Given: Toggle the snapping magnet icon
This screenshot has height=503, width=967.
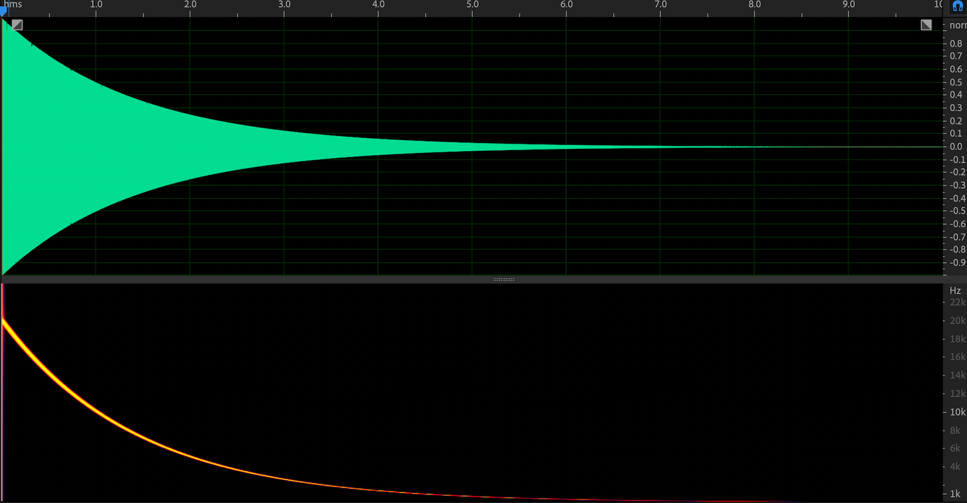Looking at the screenshot, I should point(958,6).
